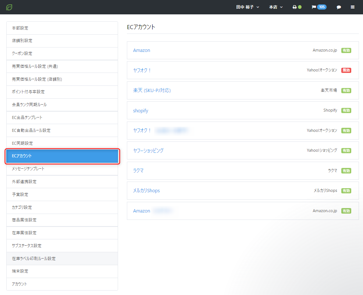Click the green leaf logo icon
This screenshot has width=363, height=295.
point(9,7)
